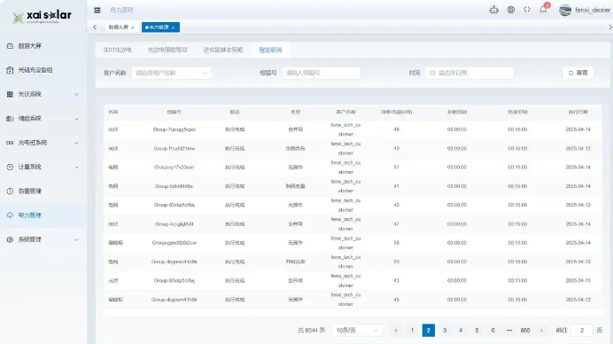
Task: Toggle sidebar with the hamburger menu icon
Action: point(97,10)
